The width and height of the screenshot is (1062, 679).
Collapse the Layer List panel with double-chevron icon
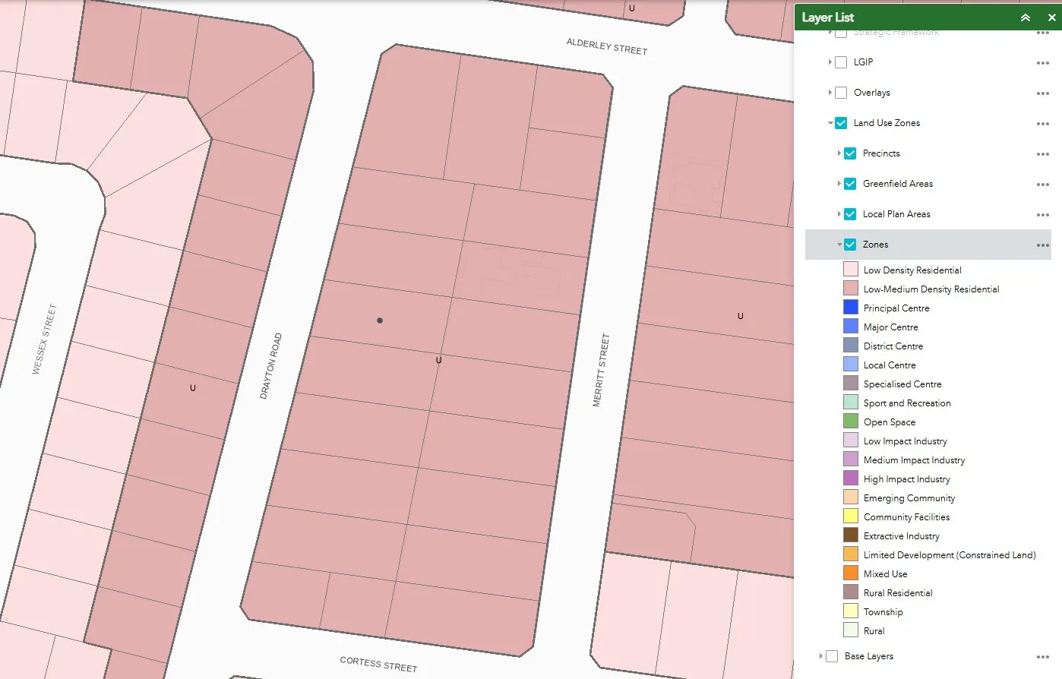coord(1026,17)
